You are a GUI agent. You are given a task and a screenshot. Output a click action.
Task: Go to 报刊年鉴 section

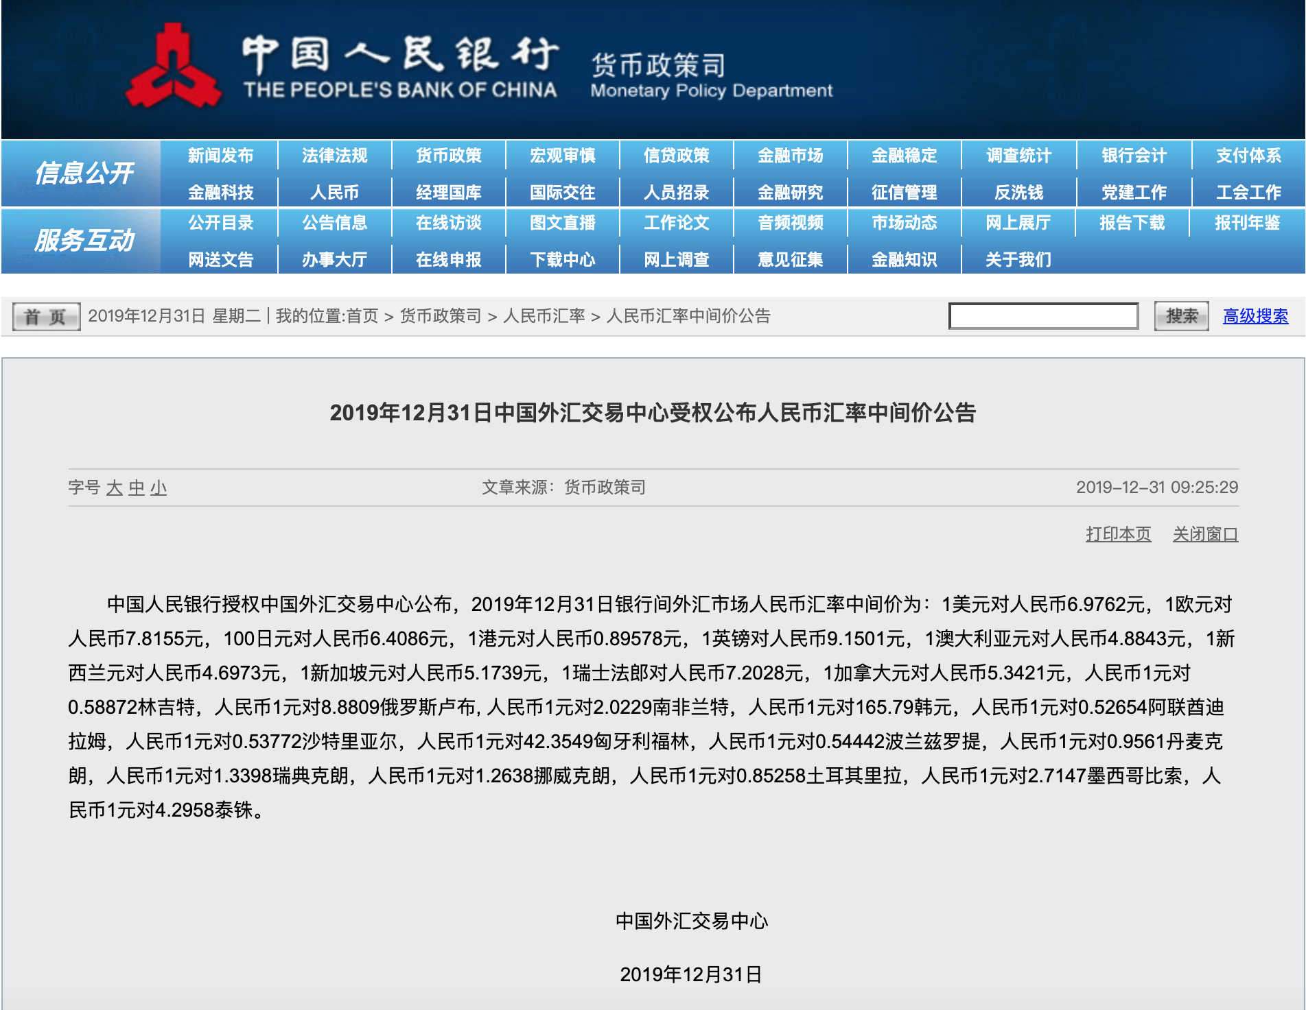pos(1248,223)
